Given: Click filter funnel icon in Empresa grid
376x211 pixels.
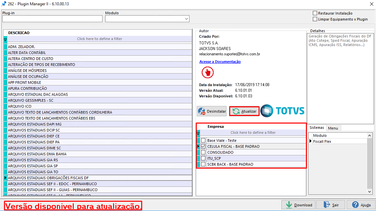Looking at the screenshot, I should (198, 133).
